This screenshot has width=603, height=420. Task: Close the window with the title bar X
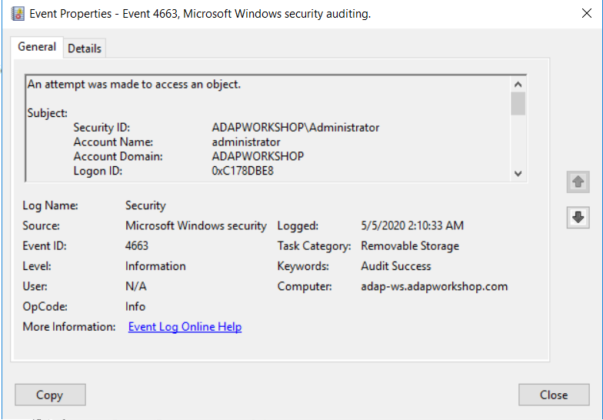[x=587, y=14]
